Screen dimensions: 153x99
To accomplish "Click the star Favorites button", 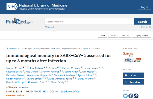I will (133, 82).
